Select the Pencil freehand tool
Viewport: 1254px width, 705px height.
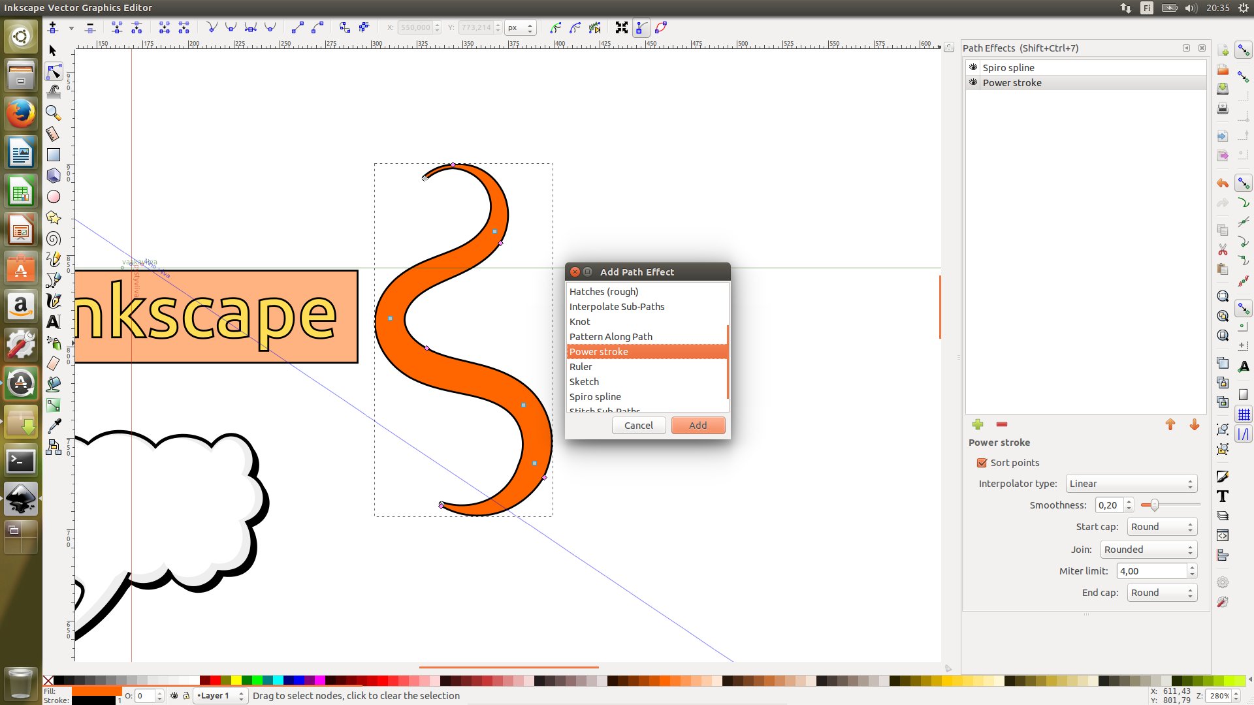click(54, 259)
